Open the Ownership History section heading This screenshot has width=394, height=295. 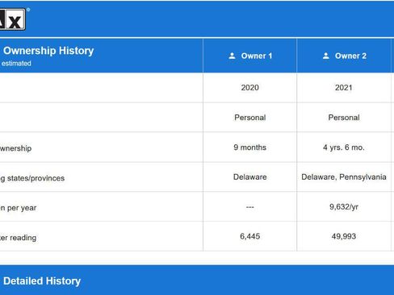tap(48, 51)
